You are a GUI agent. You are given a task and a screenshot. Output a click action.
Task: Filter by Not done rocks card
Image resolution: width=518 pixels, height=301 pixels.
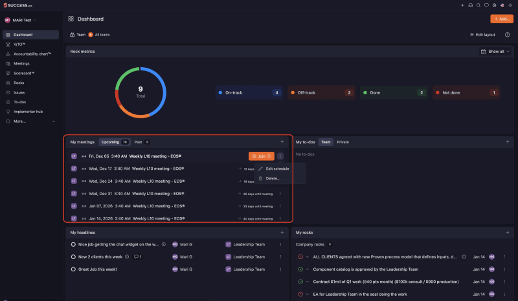(466, 92)
